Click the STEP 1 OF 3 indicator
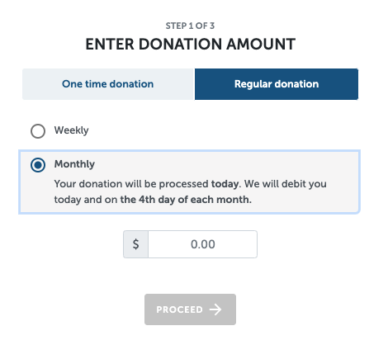The height and width of the screenshot is (340, 388). click(190, 26)
